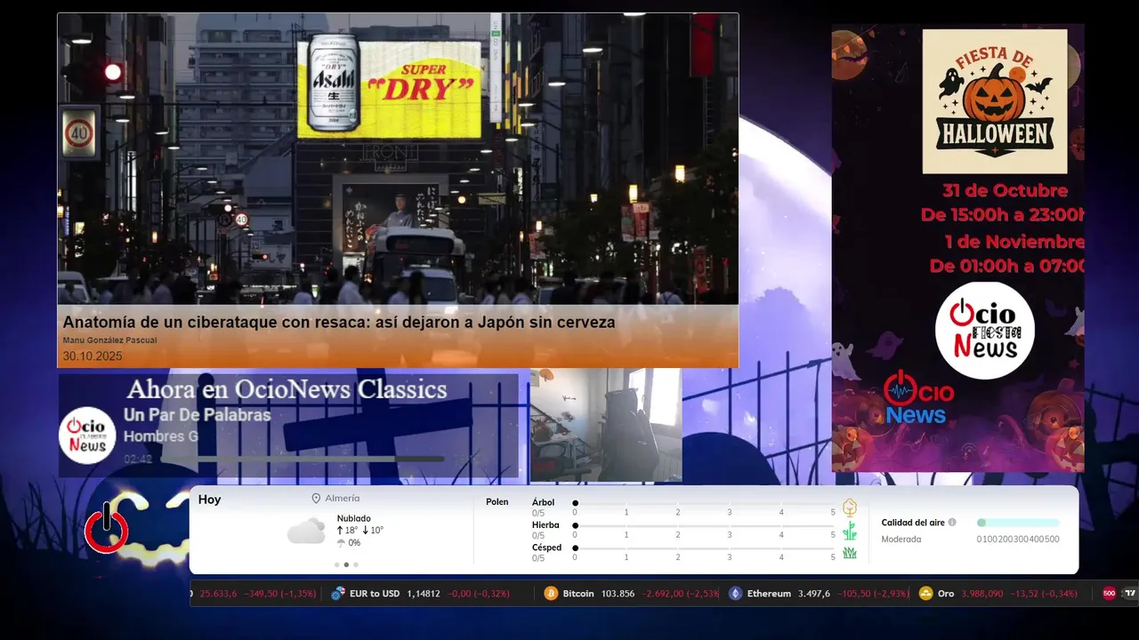The height and width of the screenshot is (640, 1139).
Task: Click the OcioNews Classics round logo in player
Action: point(87,436)
